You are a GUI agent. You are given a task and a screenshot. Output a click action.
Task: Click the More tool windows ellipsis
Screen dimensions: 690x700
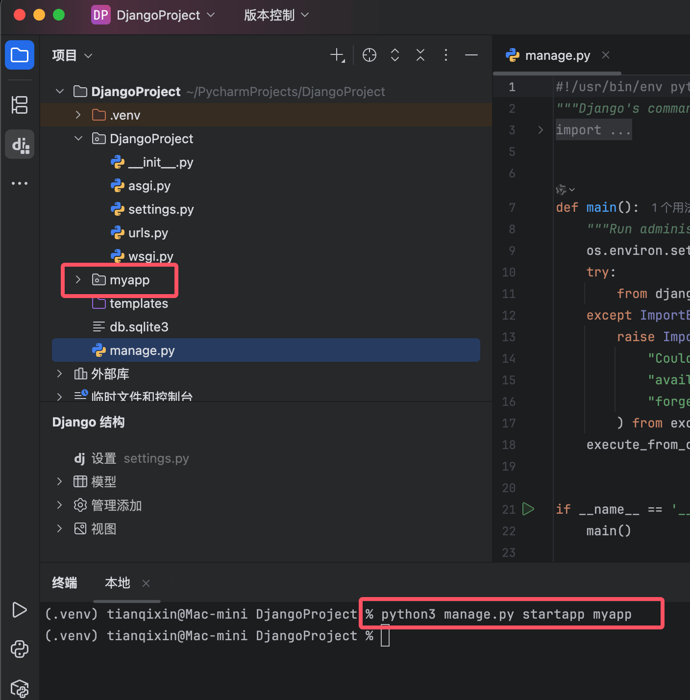pos(20,183)
